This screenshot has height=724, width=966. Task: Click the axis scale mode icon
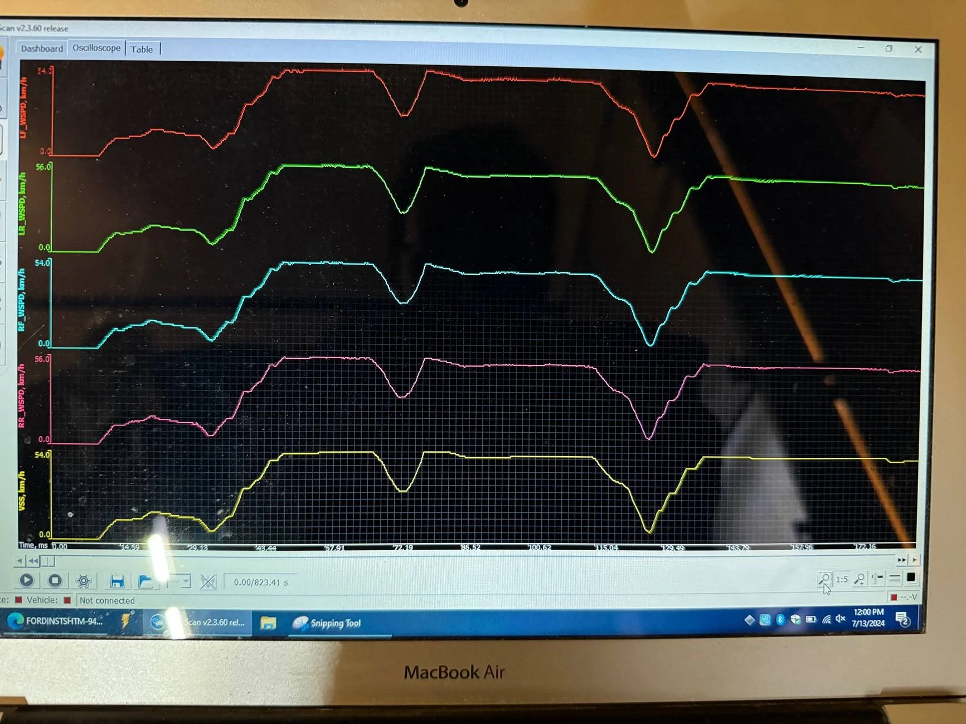coord(877,579)
